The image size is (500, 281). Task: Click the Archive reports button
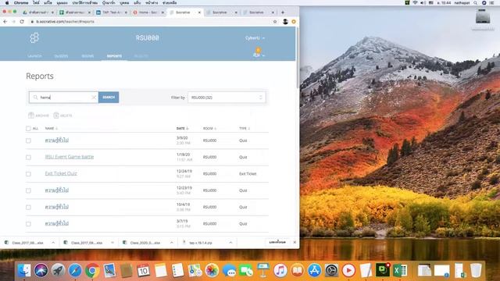click(38, 116)
